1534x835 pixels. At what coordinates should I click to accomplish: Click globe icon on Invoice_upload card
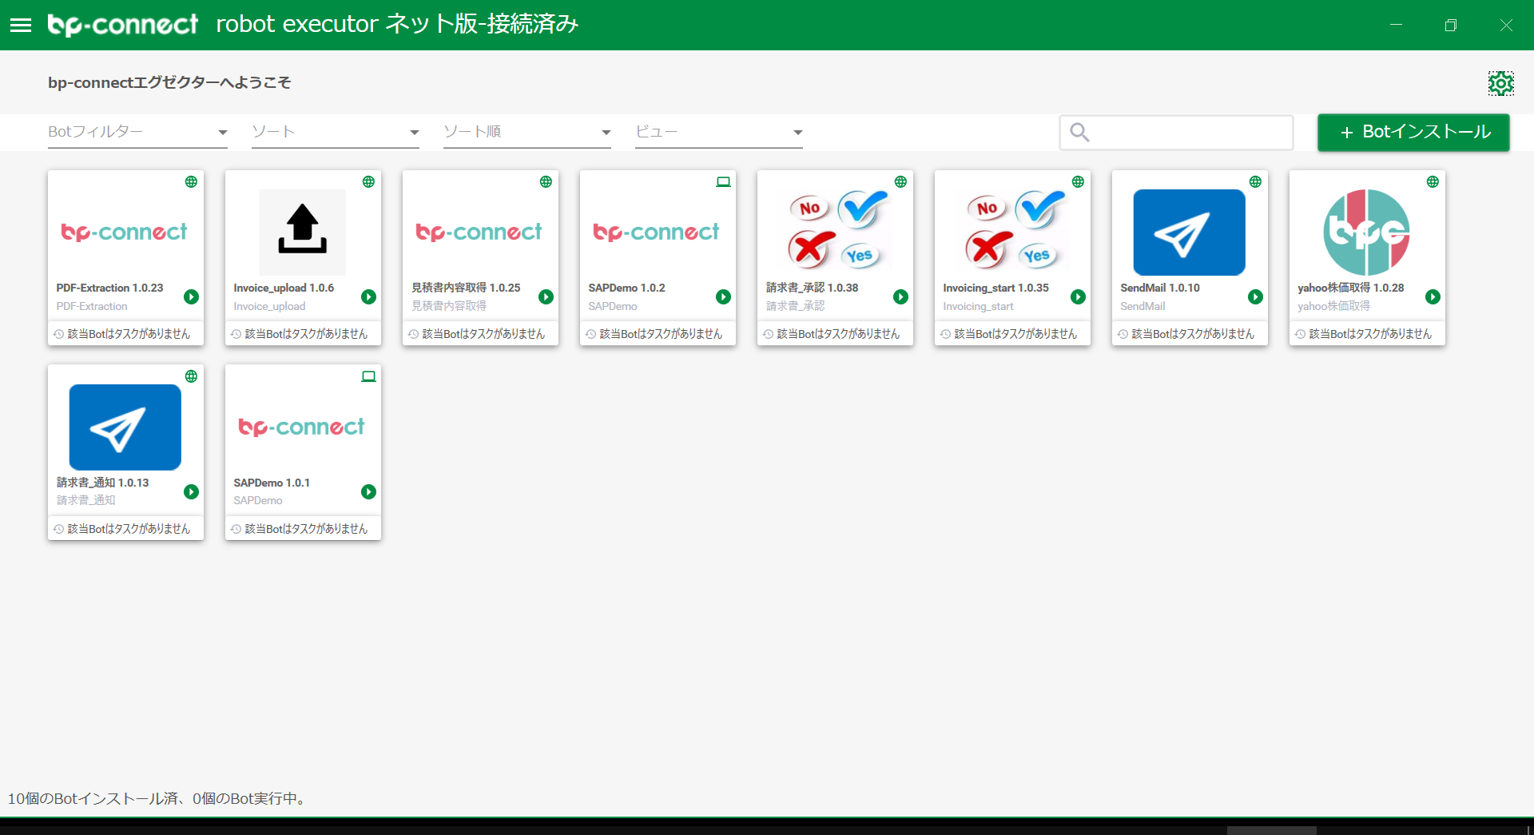click(x=368, y=181)
